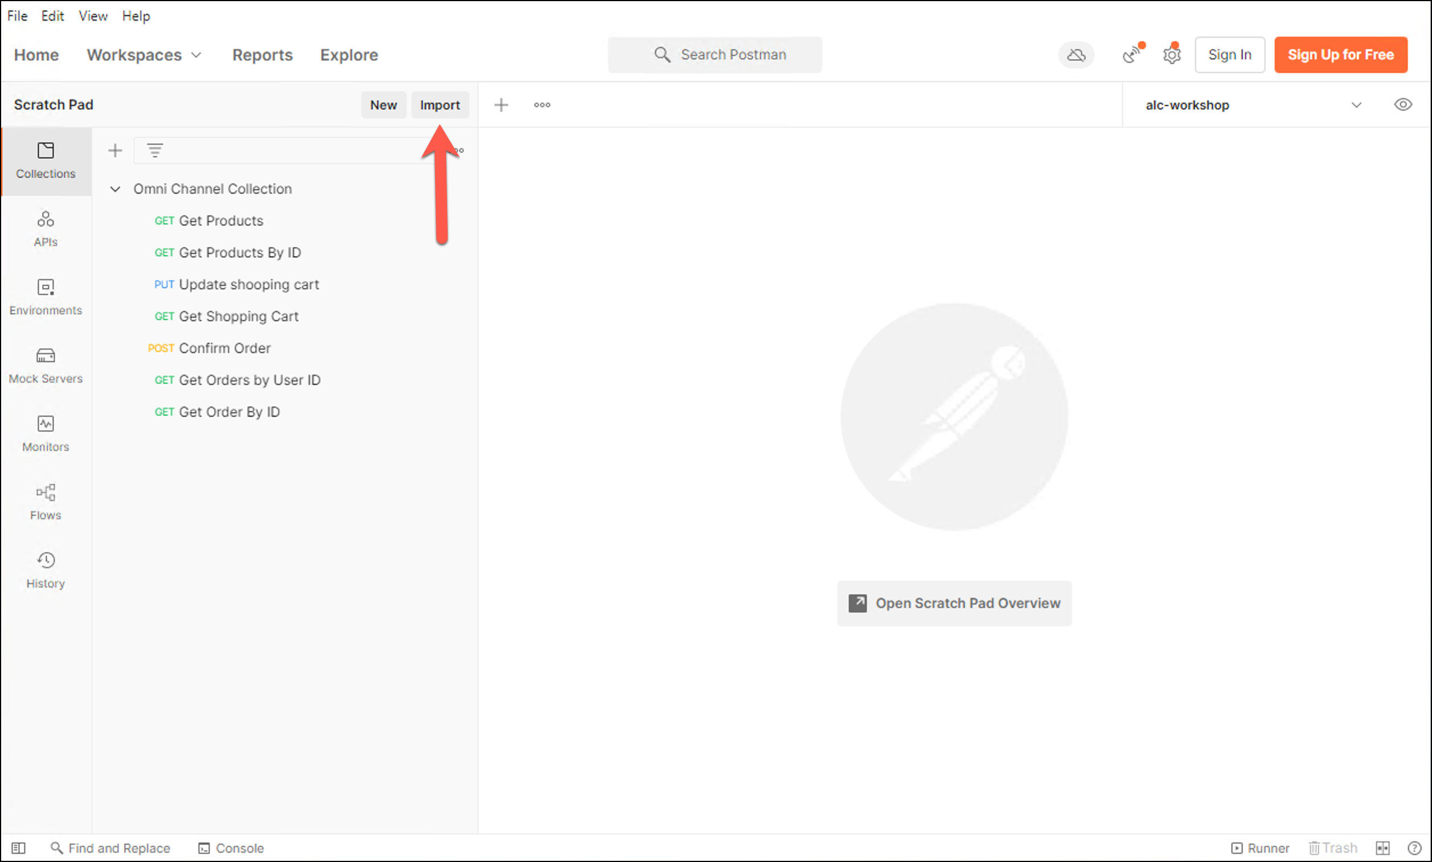Click the capture requests satellite icon
The image size is (1432, 862).
[1131, 55]
